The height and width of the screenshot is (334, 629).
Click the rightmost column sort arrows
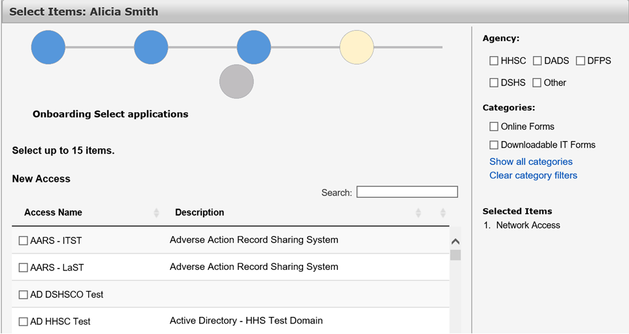click(443, 213)
